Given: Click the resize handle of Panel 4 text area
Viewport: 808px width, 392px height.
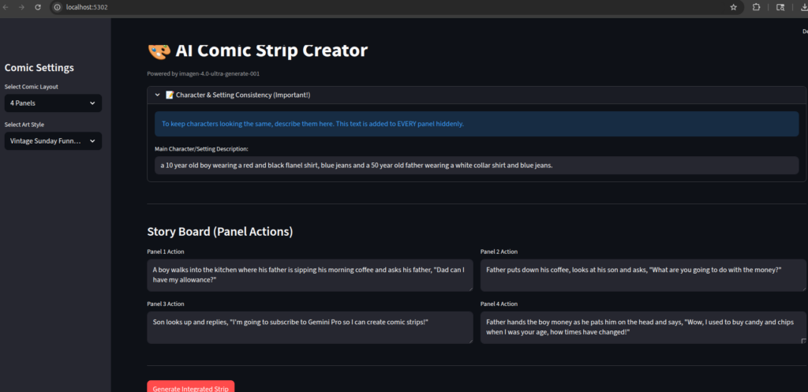Looking at the screenshot, I should pyautogui.click(x=802, y=341).
